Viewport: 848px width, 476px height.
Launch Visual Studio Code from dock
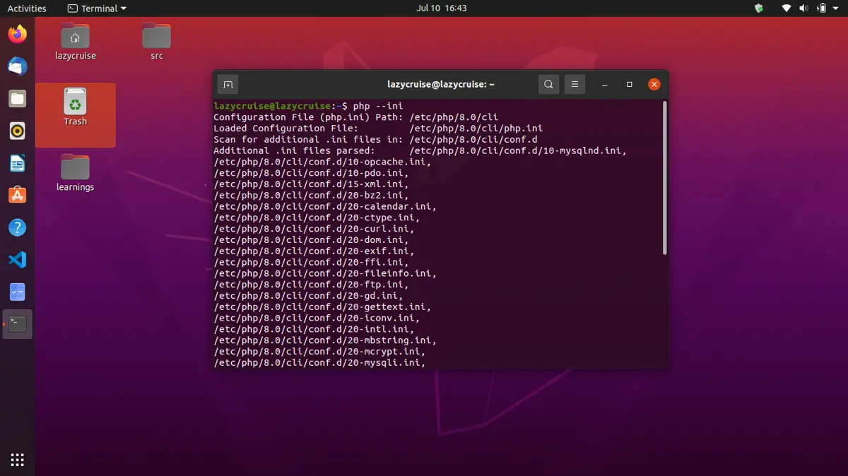tap(18, 260)
